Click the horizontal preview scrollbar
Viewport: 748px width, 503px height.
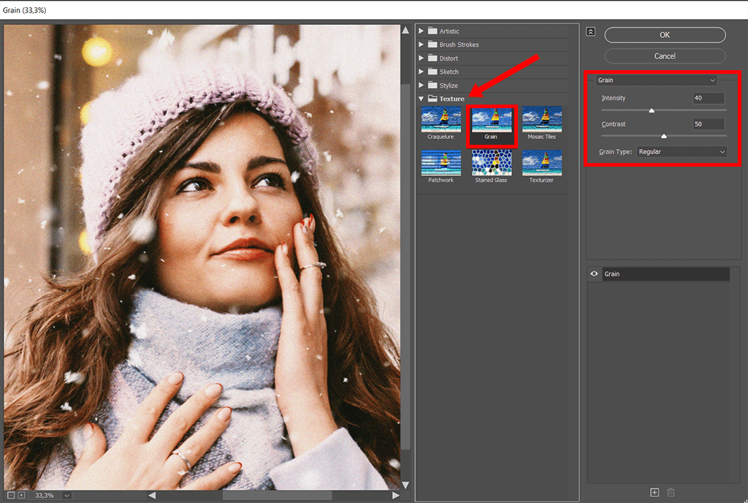click(x=277, y=496)
